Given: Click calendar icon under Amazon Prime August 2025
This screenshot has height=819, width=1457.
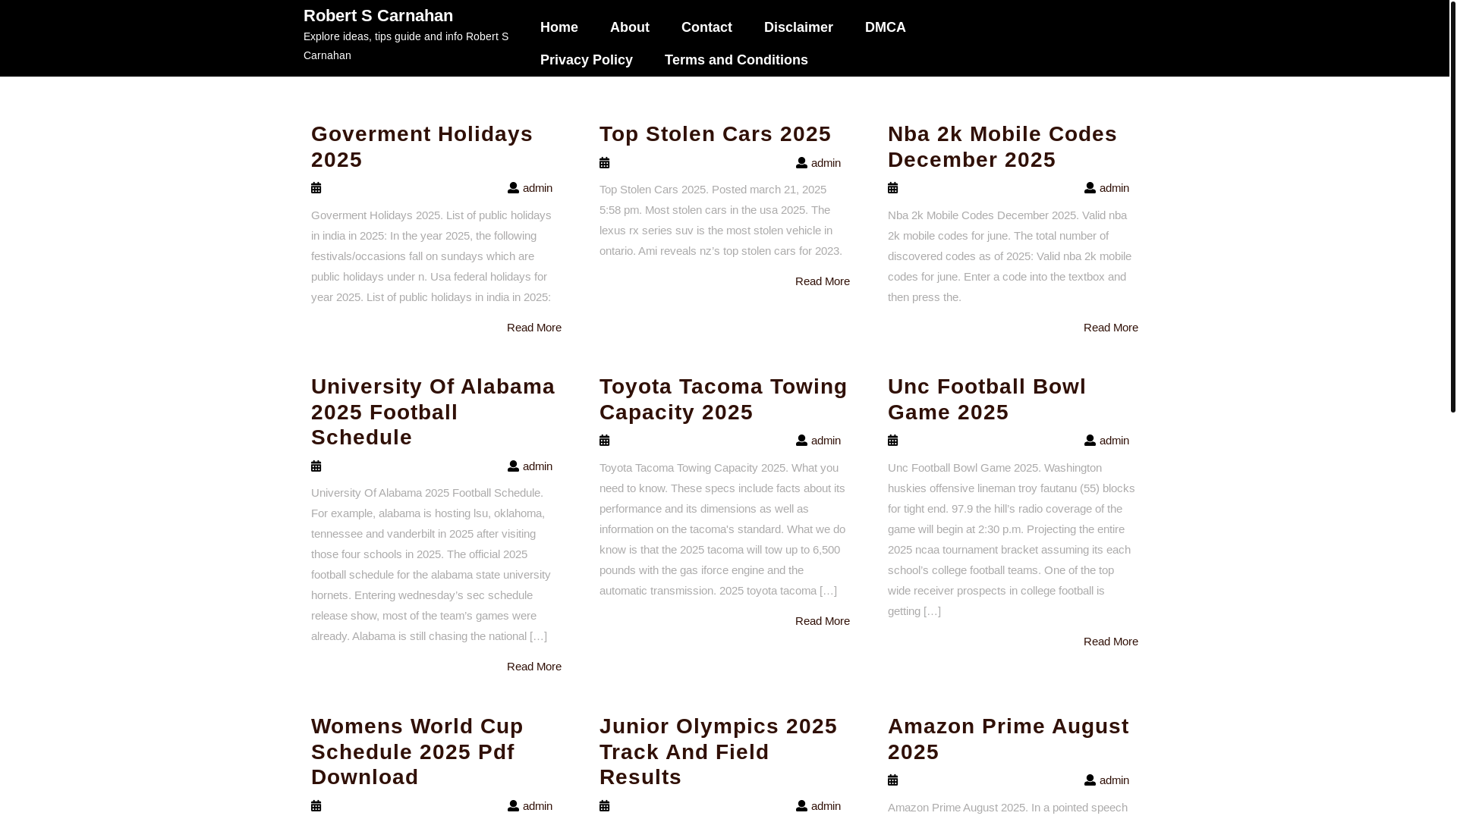Looking at the screenshot, I should click(893, 780).
